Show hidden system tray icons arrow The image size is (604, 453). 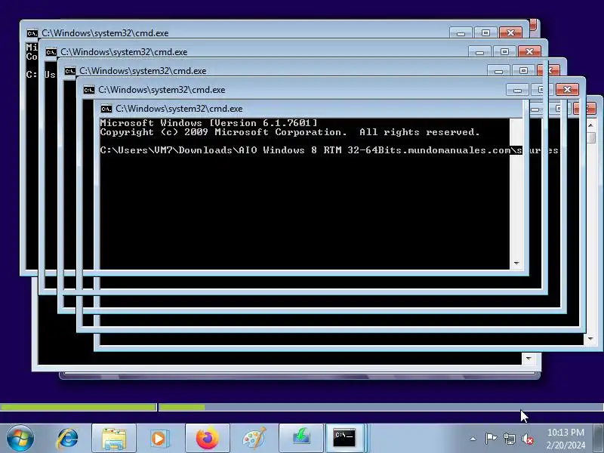[473, 439]
